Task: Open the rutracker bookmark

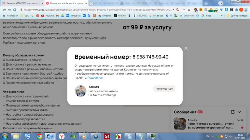Action: click(x=105, y=16)
